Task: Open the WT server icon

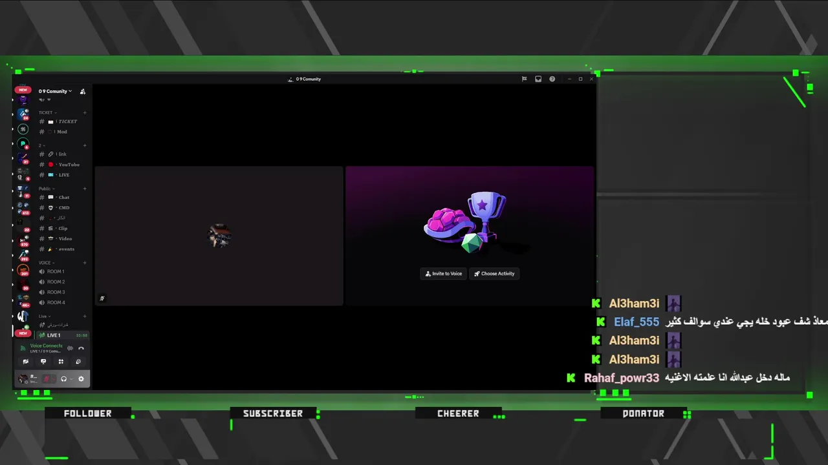Action: [23, 316]
